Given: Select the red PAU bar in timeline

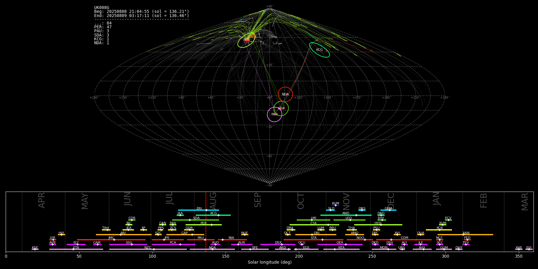Looking at the screenshot, I should click(x=201, y=240).
